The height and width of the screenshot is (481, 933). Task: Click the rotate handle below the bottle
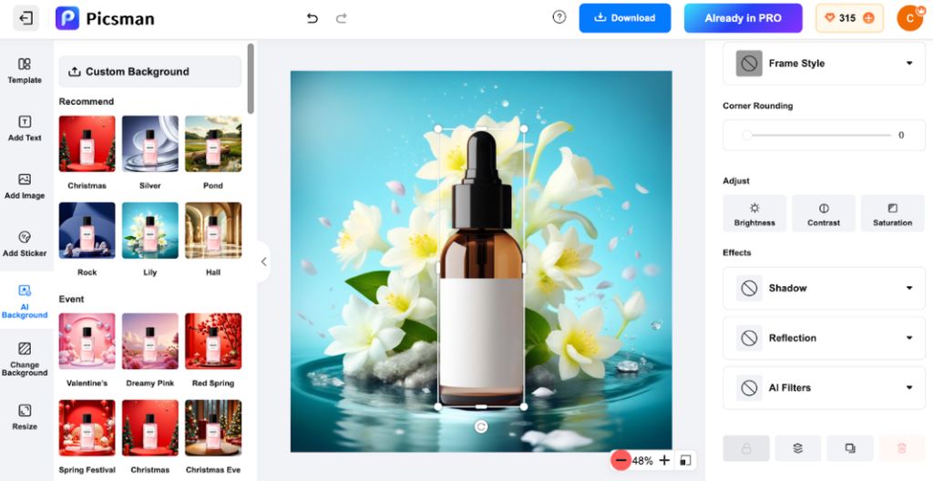pyautogui.click(x=481, y=426)
